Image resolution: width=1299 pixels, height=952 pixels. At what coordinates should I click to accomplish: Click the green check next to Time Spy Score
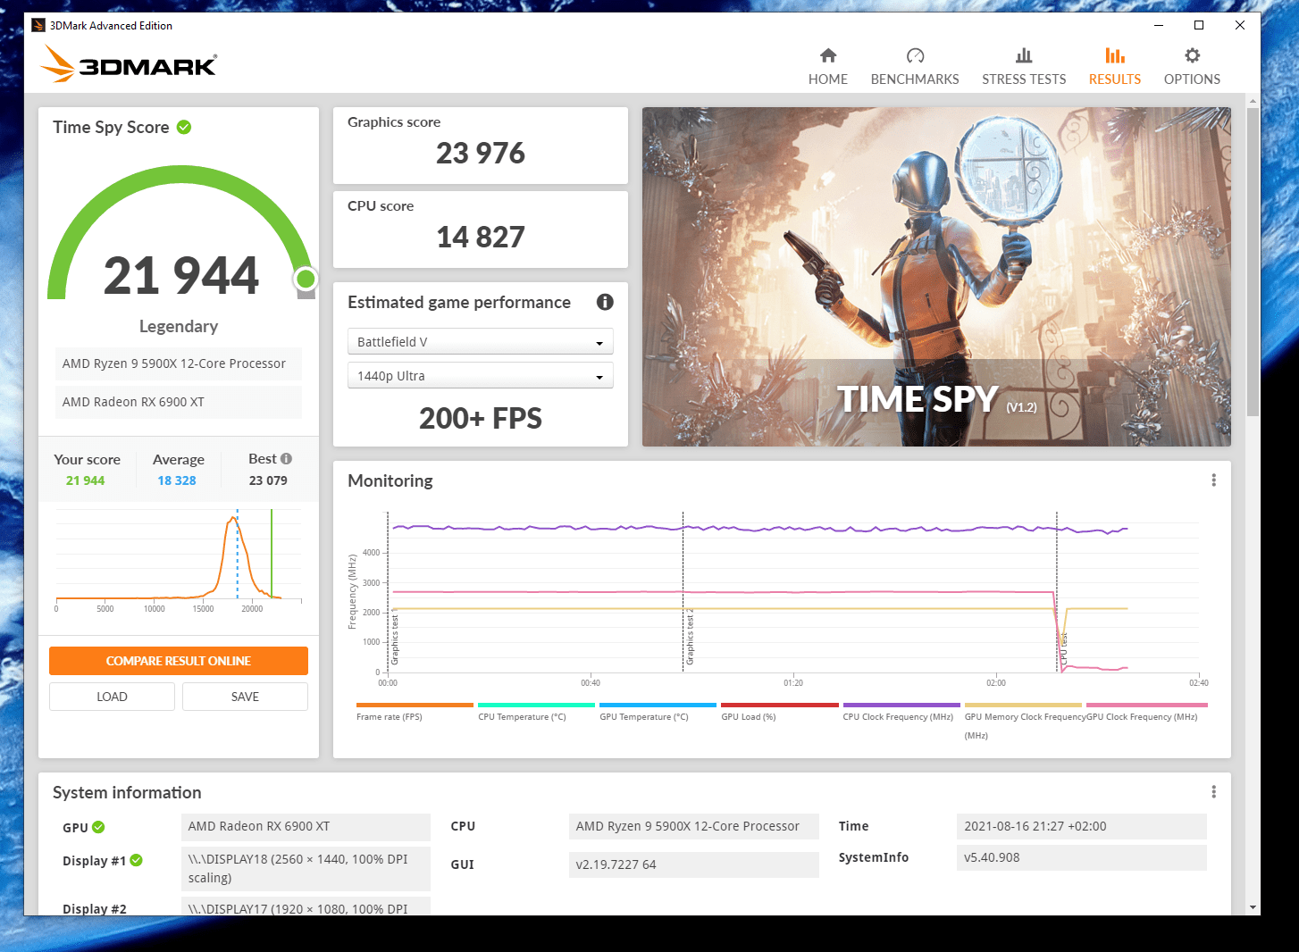click(x=184, y=127)
